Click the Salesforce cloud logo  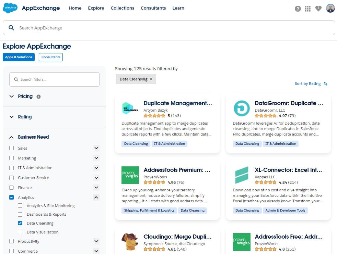(x=10, y=8)
